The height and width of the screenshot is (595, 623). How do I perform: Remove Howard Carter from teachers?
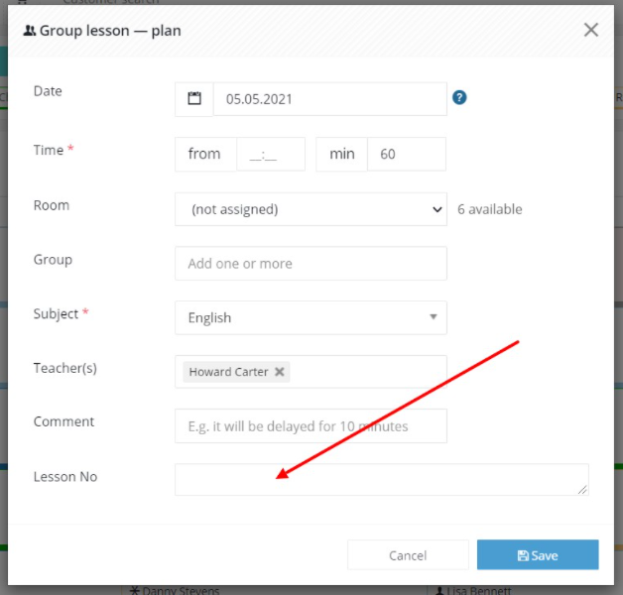(x=280, y=372)
